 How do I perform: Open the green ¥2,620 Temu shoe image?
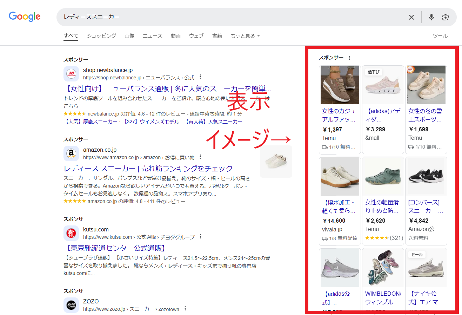coord(383,176)
